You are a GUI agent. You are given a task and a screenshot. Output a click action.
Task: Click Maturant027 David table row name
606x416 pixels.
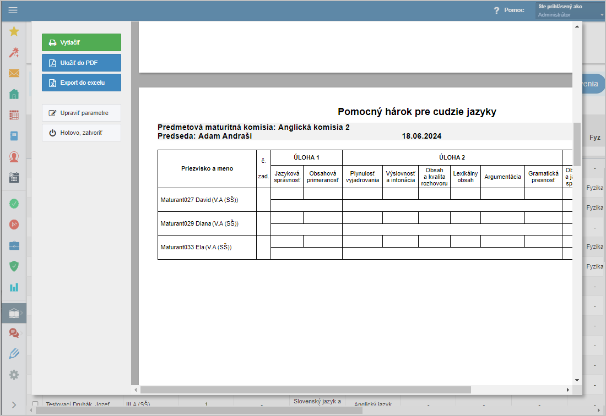pyautogui.click(x=199, y=200)
